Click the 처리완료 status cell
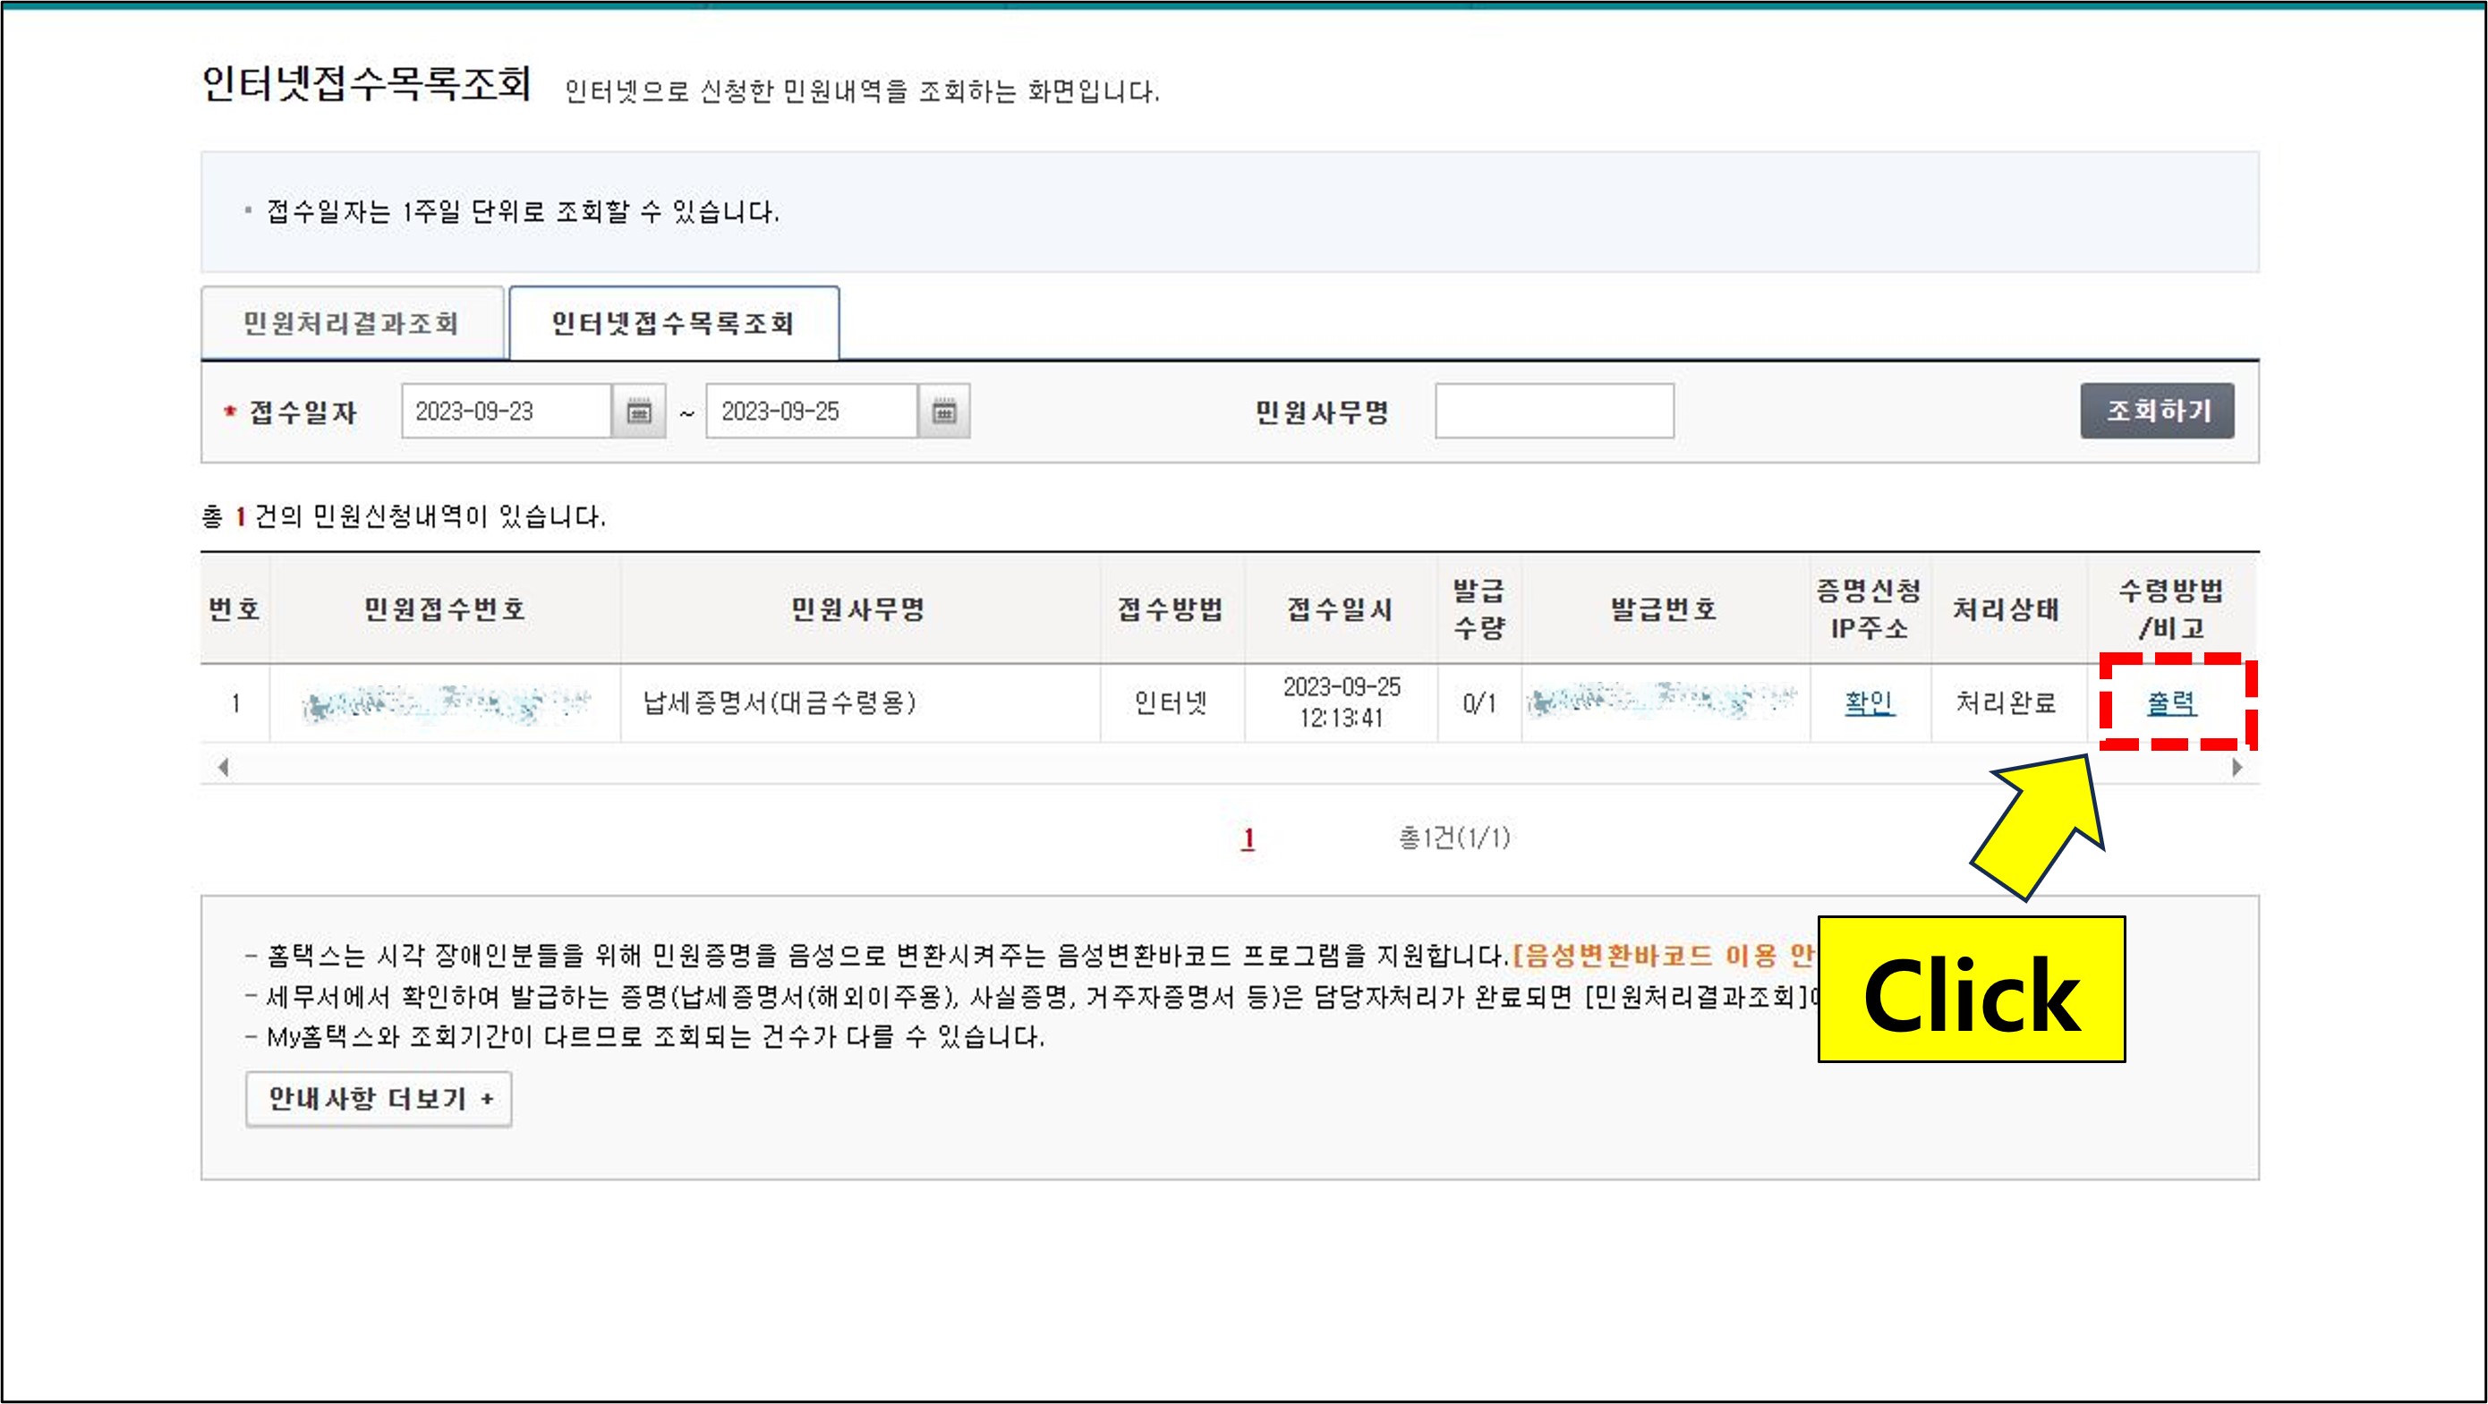Image resolution: width=2488 pixels, height=1404 pixels. pos(2006,702)
